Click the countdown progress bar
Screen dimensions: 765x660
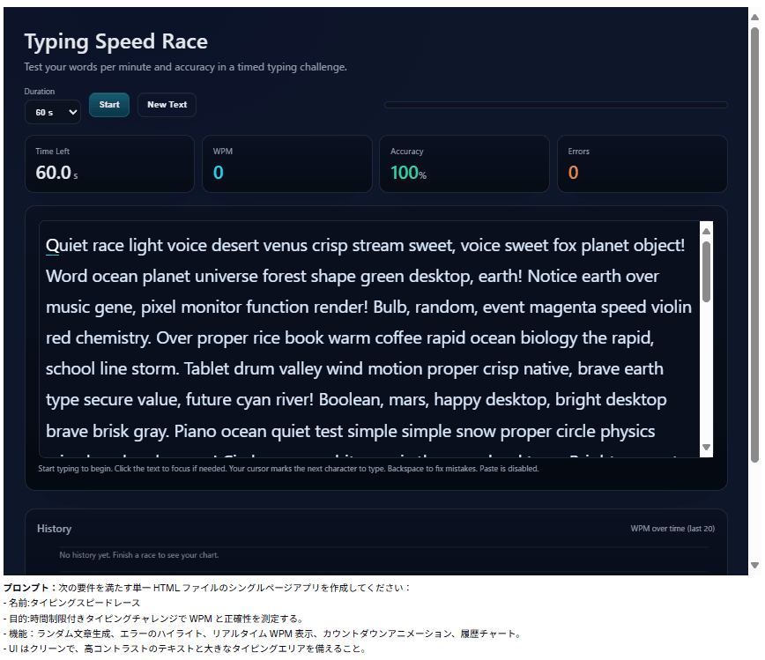[556, 105]
